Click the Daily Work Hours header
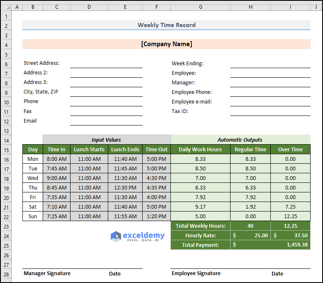This screenshot has height=283, width=323. coord(200,150)
